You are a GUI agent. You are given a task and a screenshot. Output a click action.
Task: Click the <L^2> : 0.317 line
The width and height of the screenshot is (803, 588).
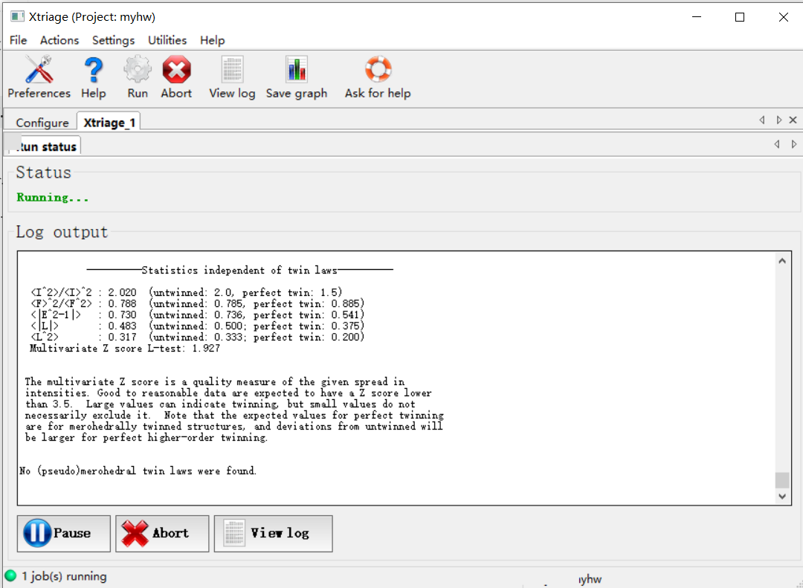(197, 337)
